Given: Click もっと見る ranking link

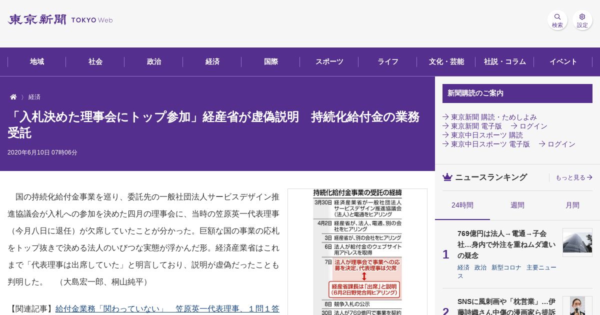Looking at the screenshot, I should point(574,177).
